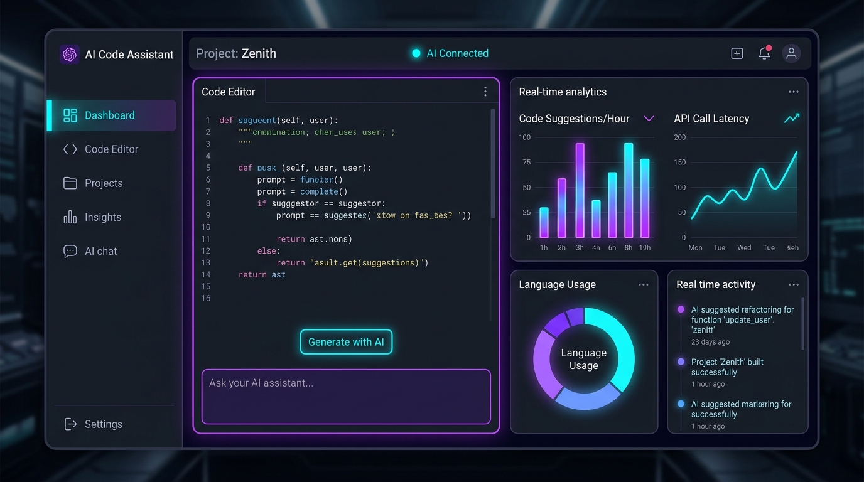Click the dot beside Project 'Zenith' built
Screen dimensions: 864x482
click(x=681, y=361)
